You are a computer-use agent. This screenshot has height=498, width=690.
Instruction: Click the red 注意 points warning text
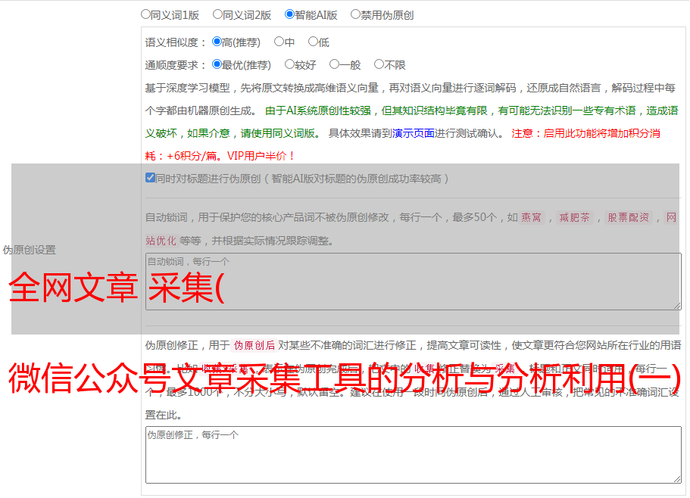point(403,145)
